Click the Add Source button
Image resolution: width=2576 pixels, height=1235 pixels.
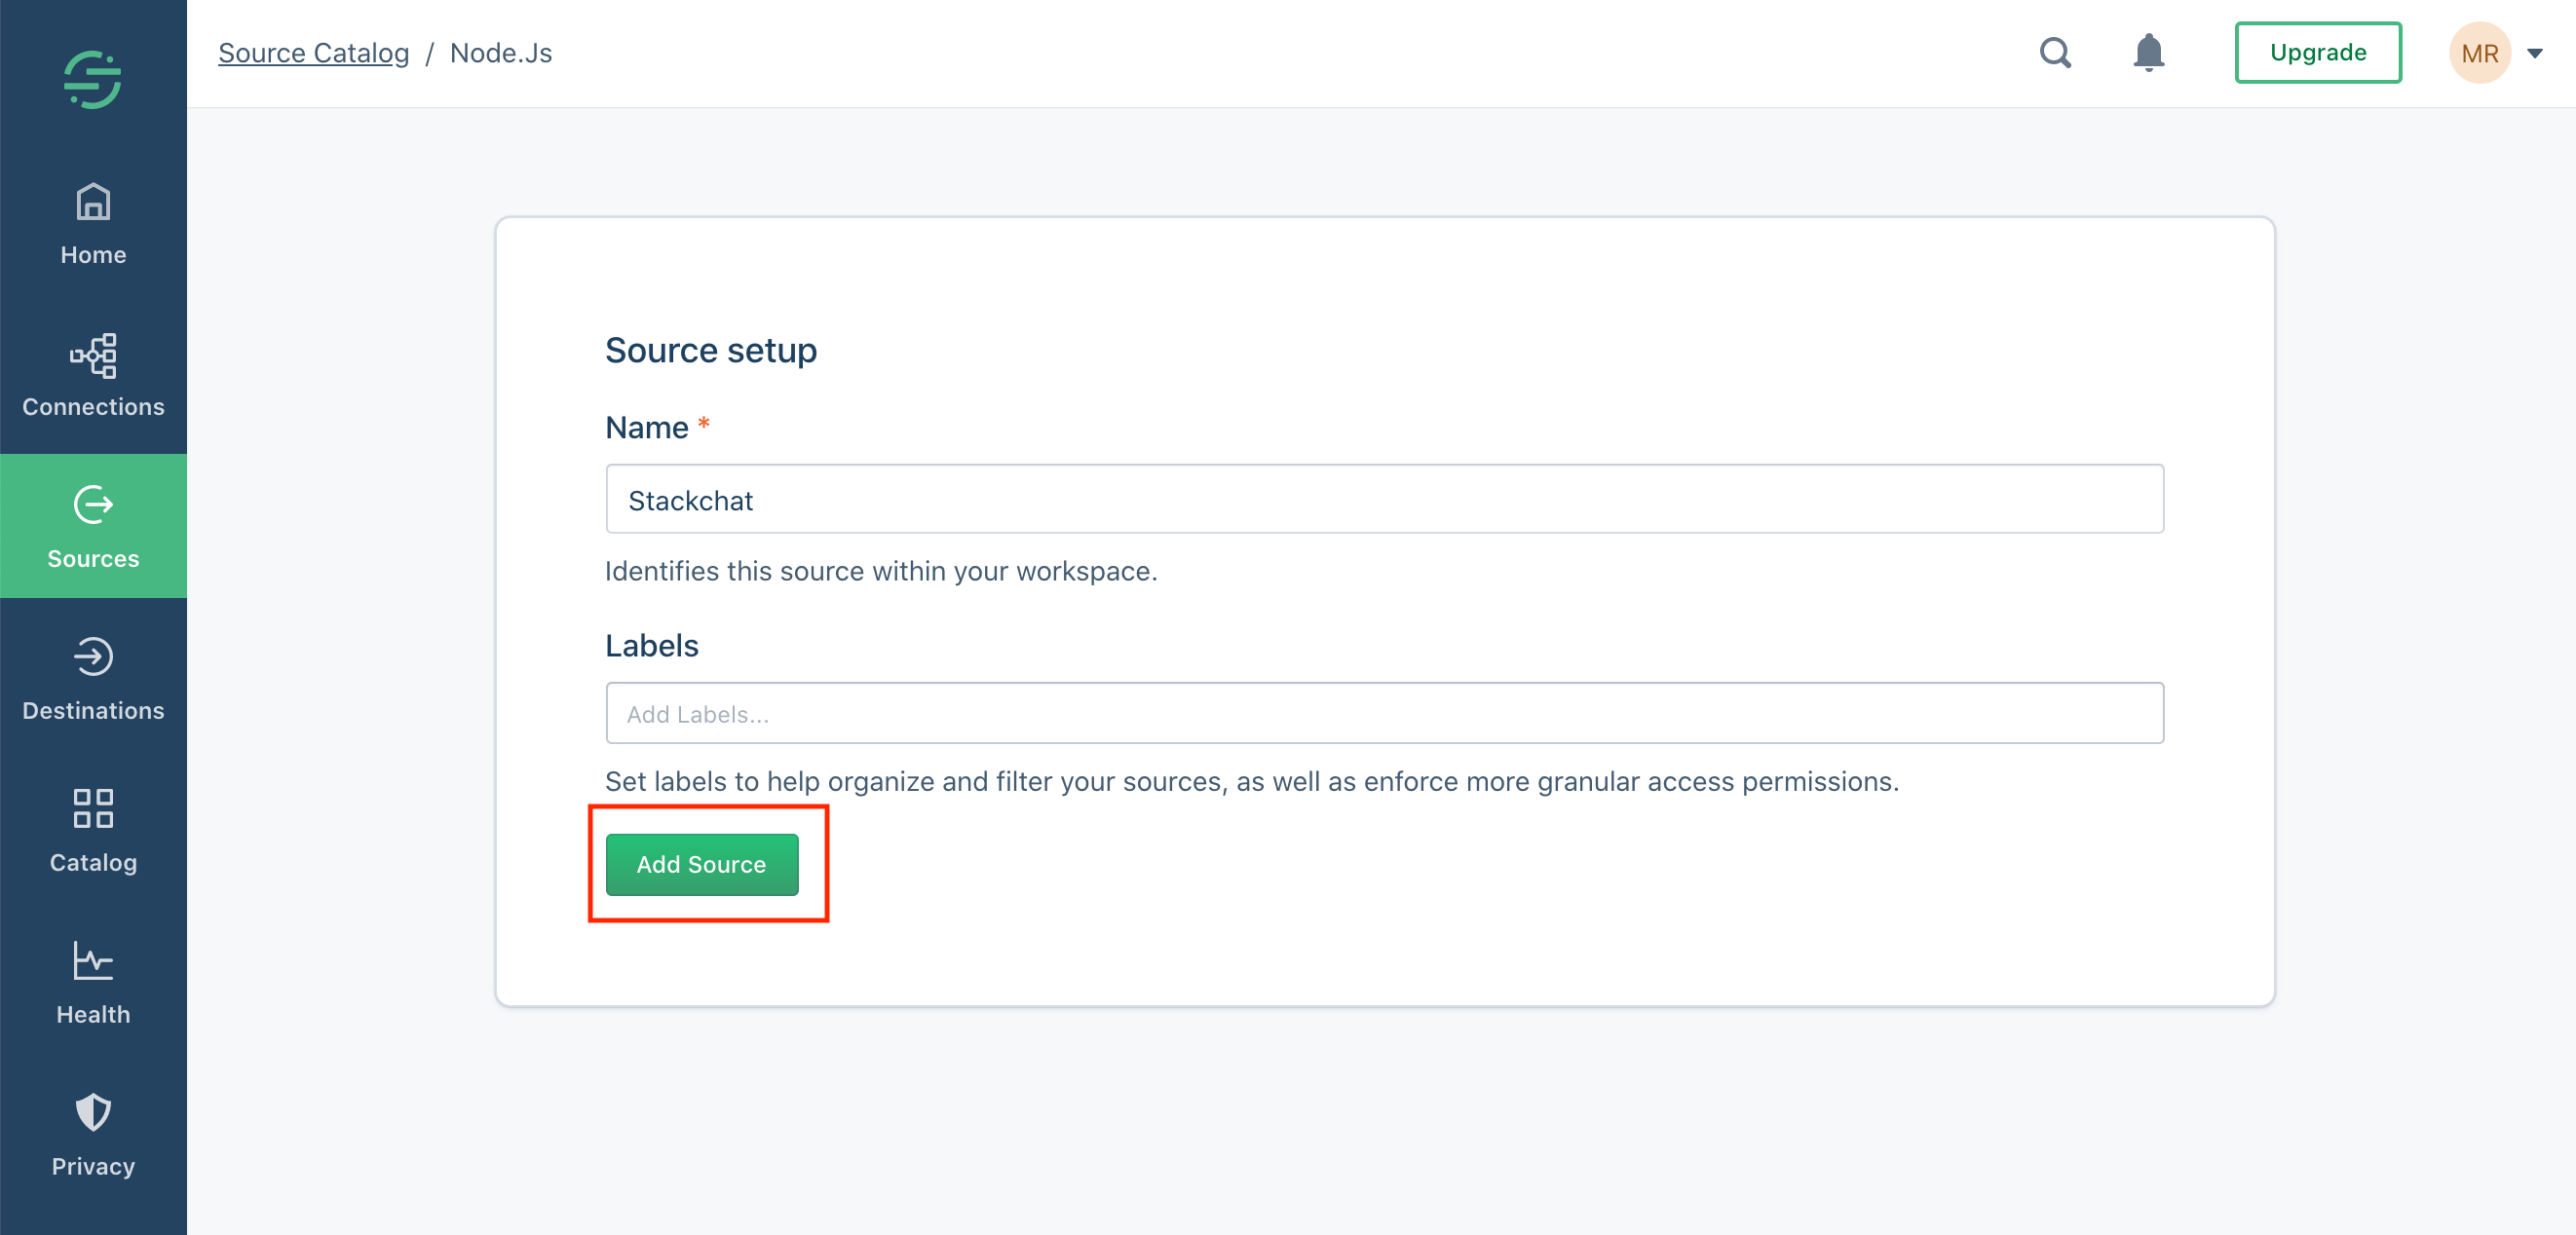click(x=701, y=864)
